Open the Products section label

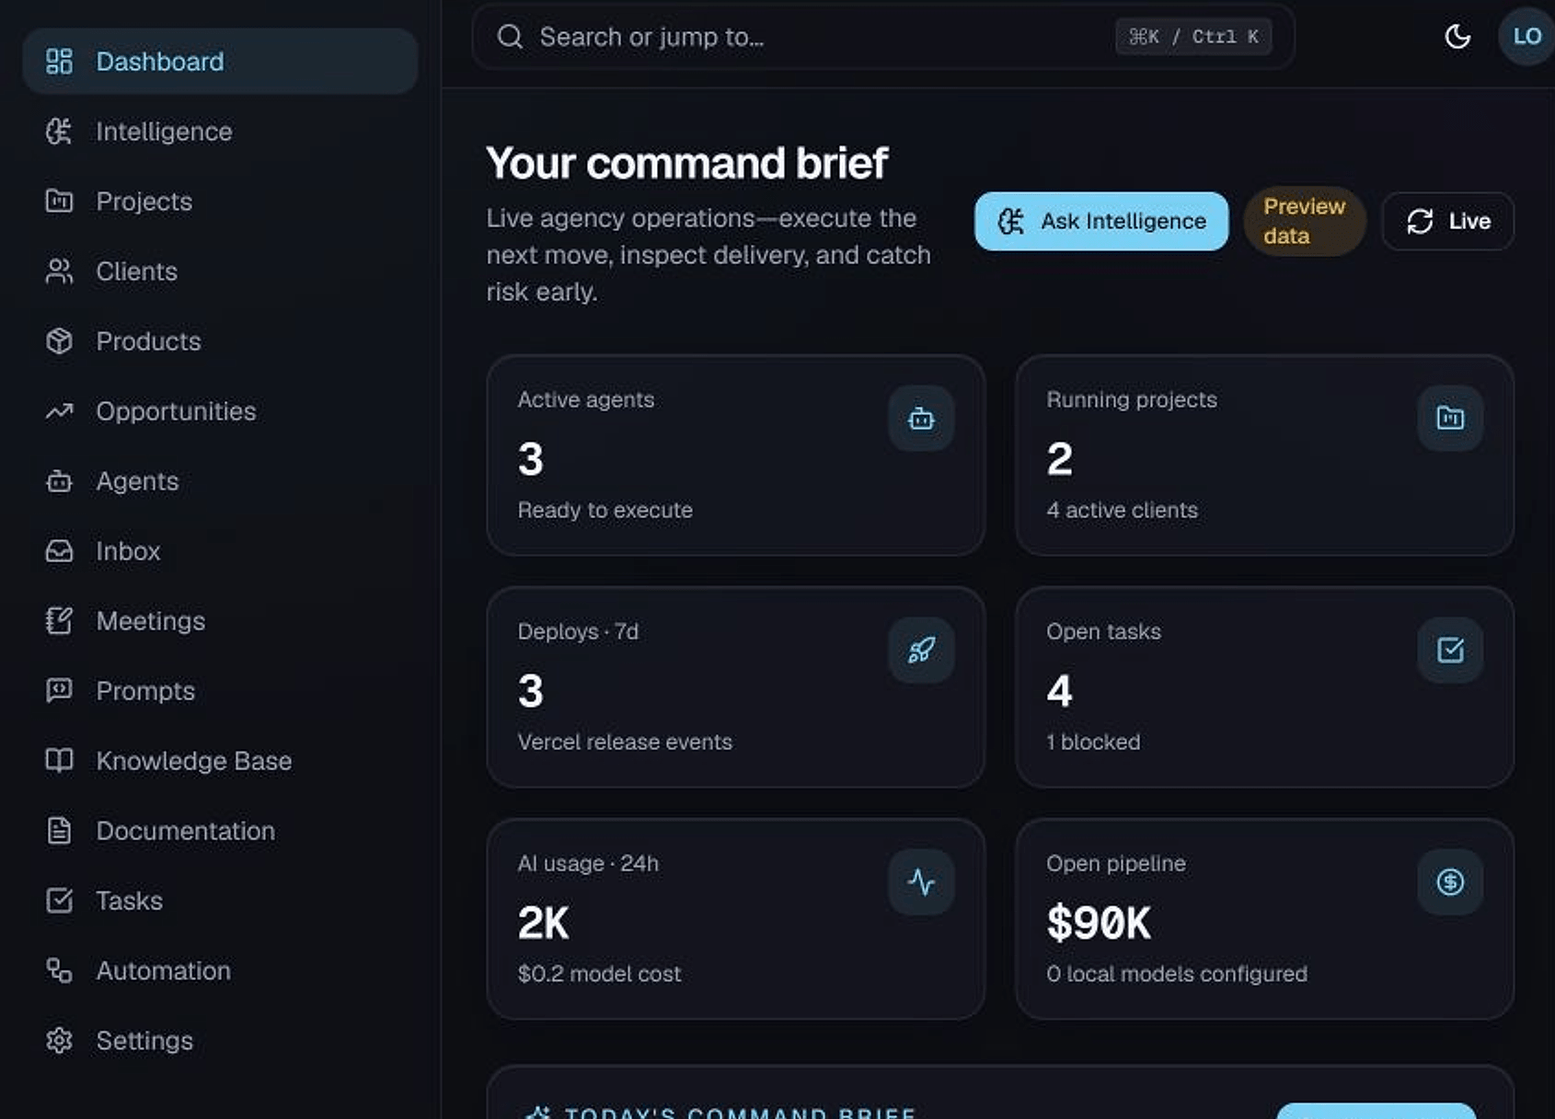148,341
